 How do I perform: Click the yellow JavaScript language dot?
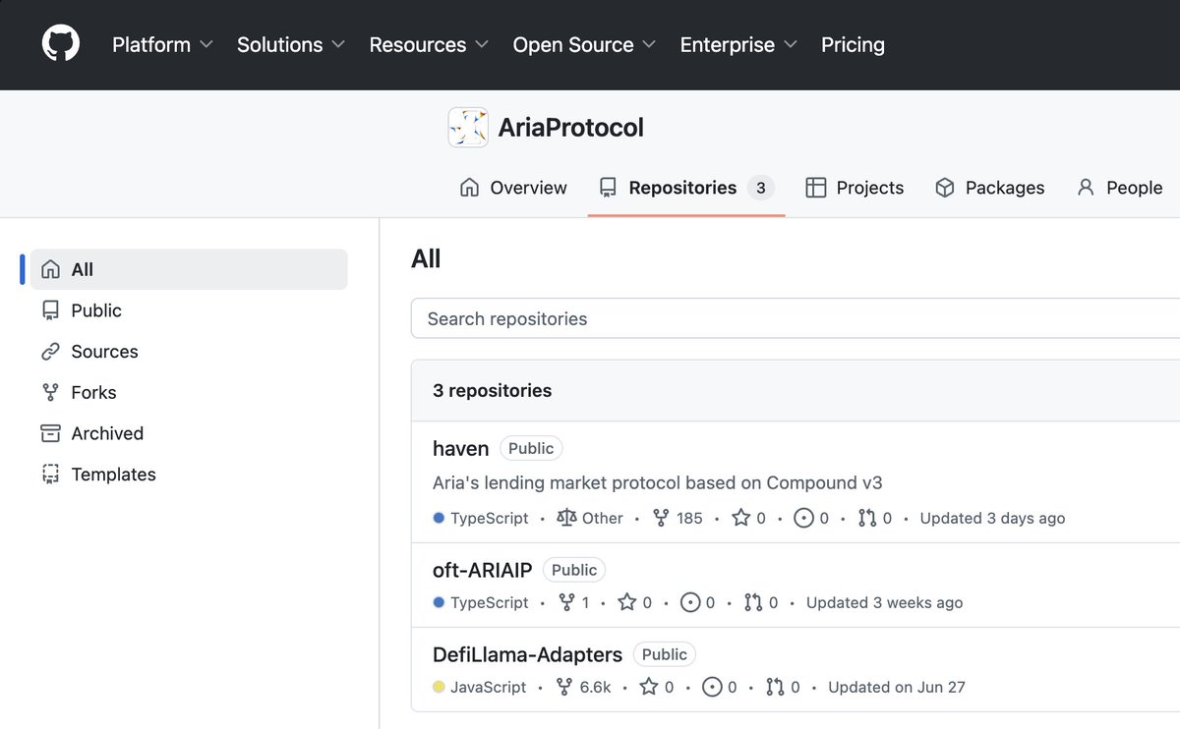point(440,688)
